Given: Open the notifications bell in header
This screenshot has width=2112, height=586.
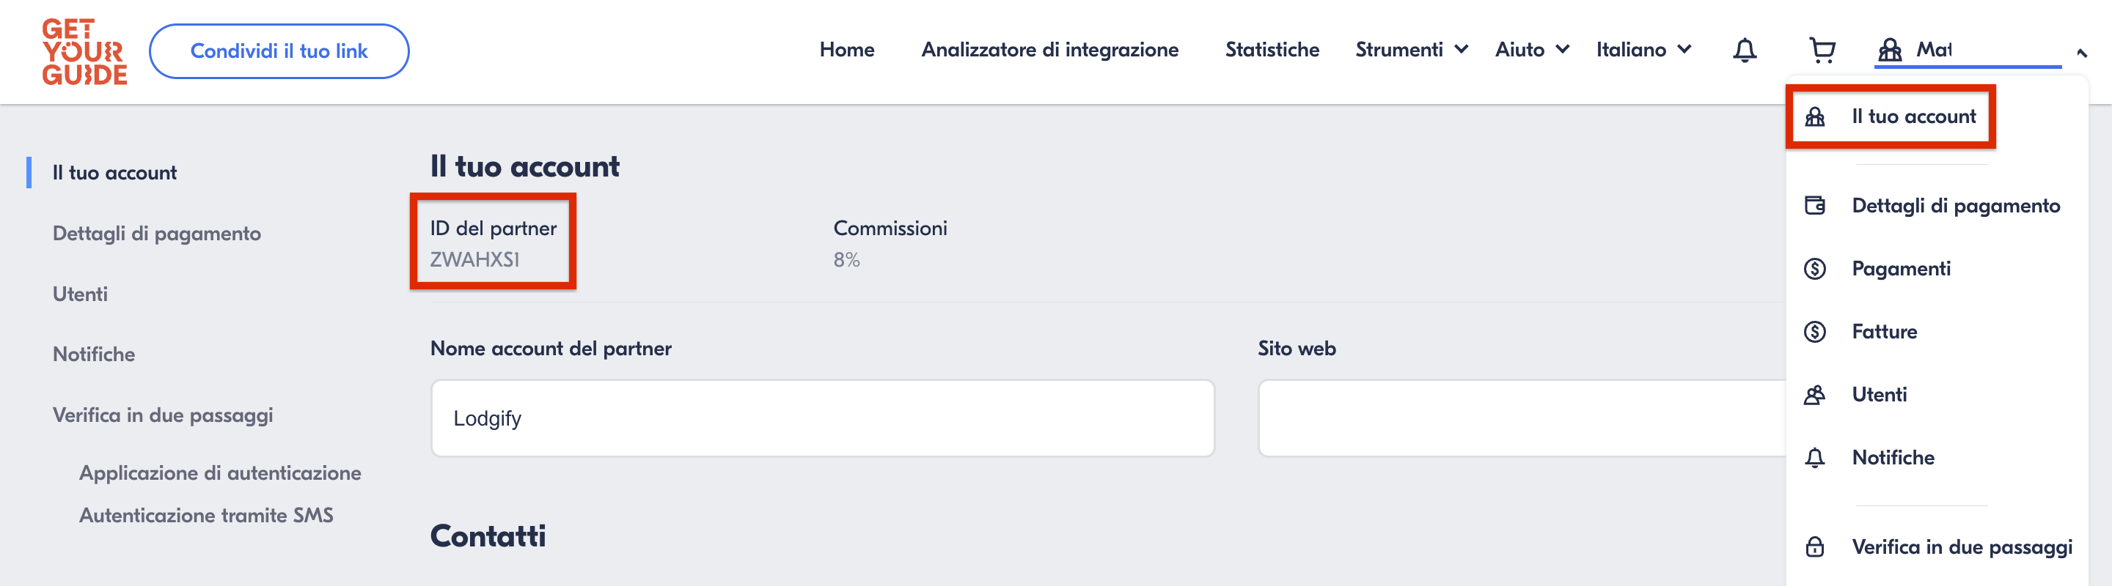Looking at the screenshot, I should (1744, 51).
